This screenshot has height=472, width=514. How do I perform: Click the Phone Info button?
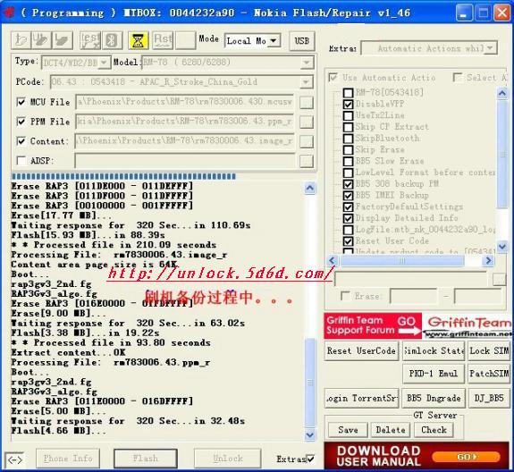click(68, 459)
